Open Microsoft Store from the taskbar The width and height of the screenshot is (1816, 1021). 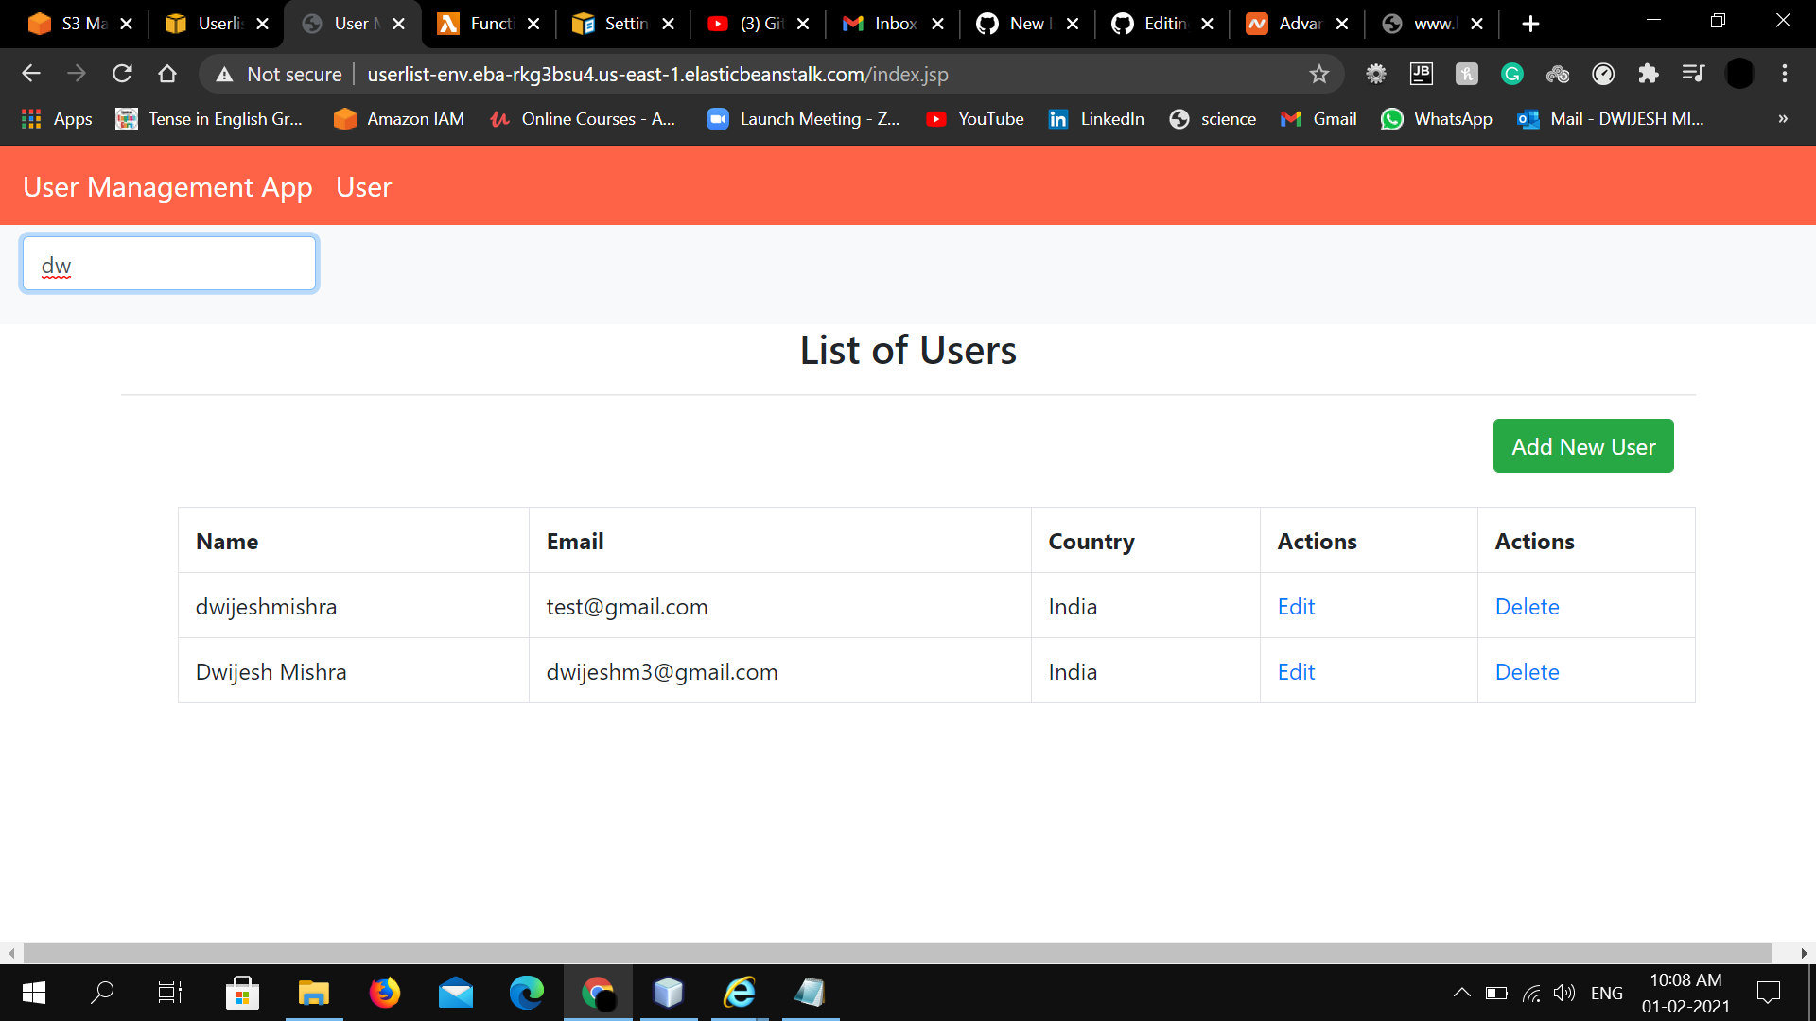(x=242, y=993)
